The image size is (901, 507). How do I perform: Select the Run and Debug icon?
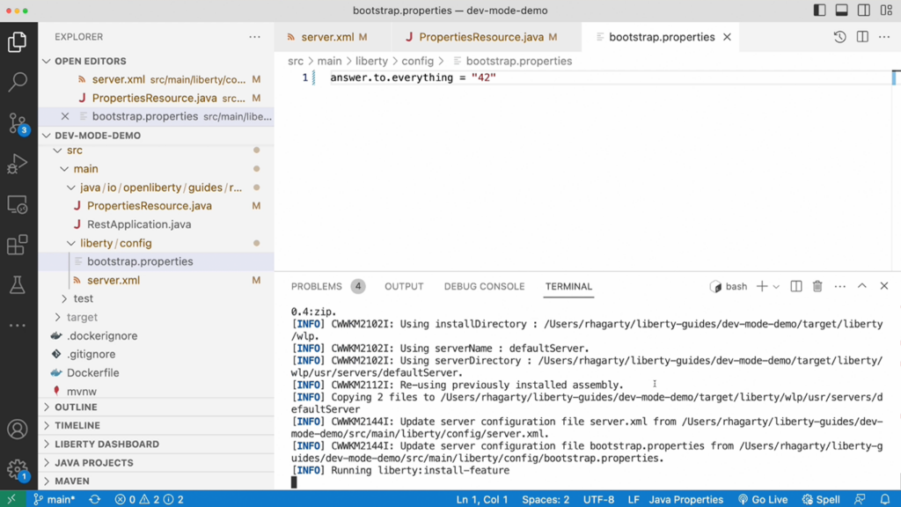19,162
